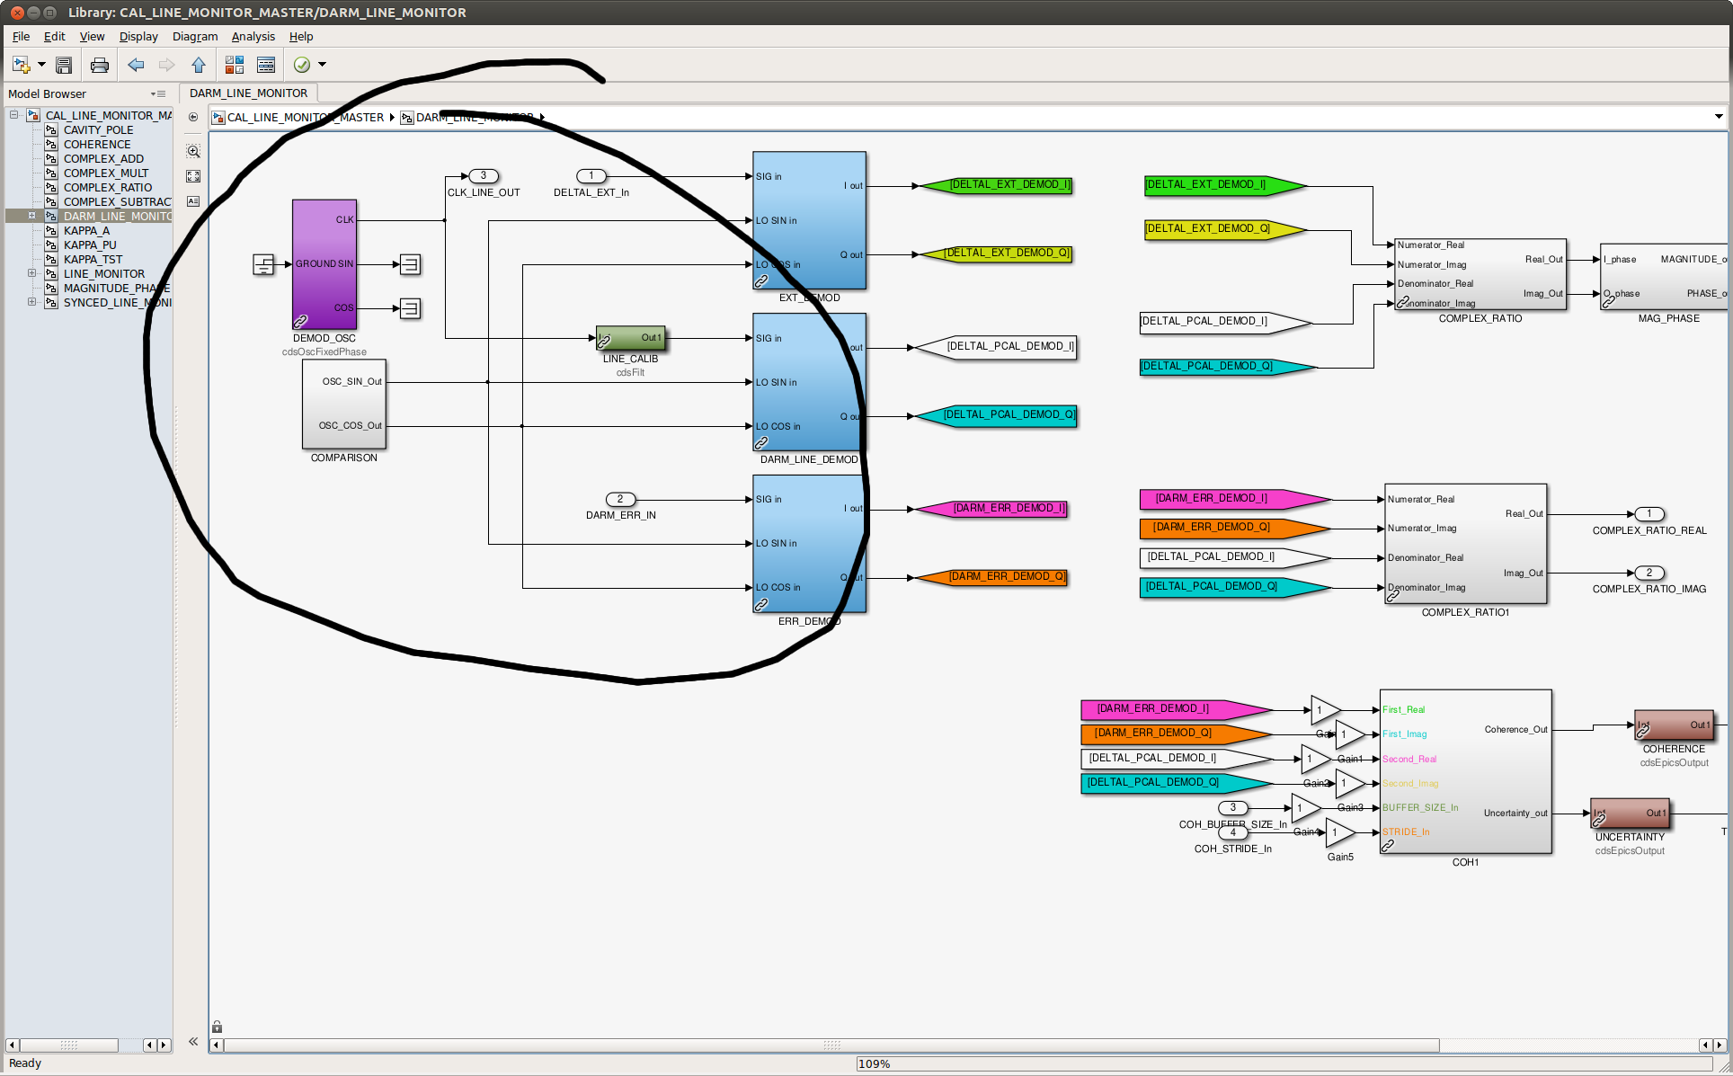Select KAPPA_PU in Model Browser
1733x1076 pixels.
point(90,245)
